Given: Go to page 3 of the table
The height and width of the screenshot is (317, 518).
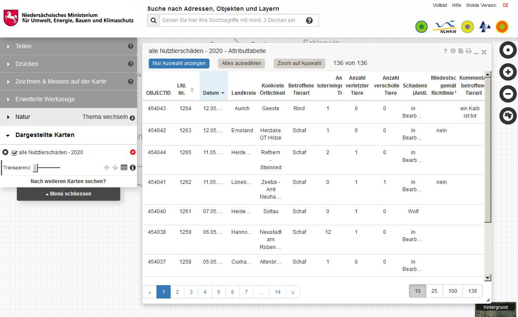Looking at the screenshot, I should click(191, 292).
